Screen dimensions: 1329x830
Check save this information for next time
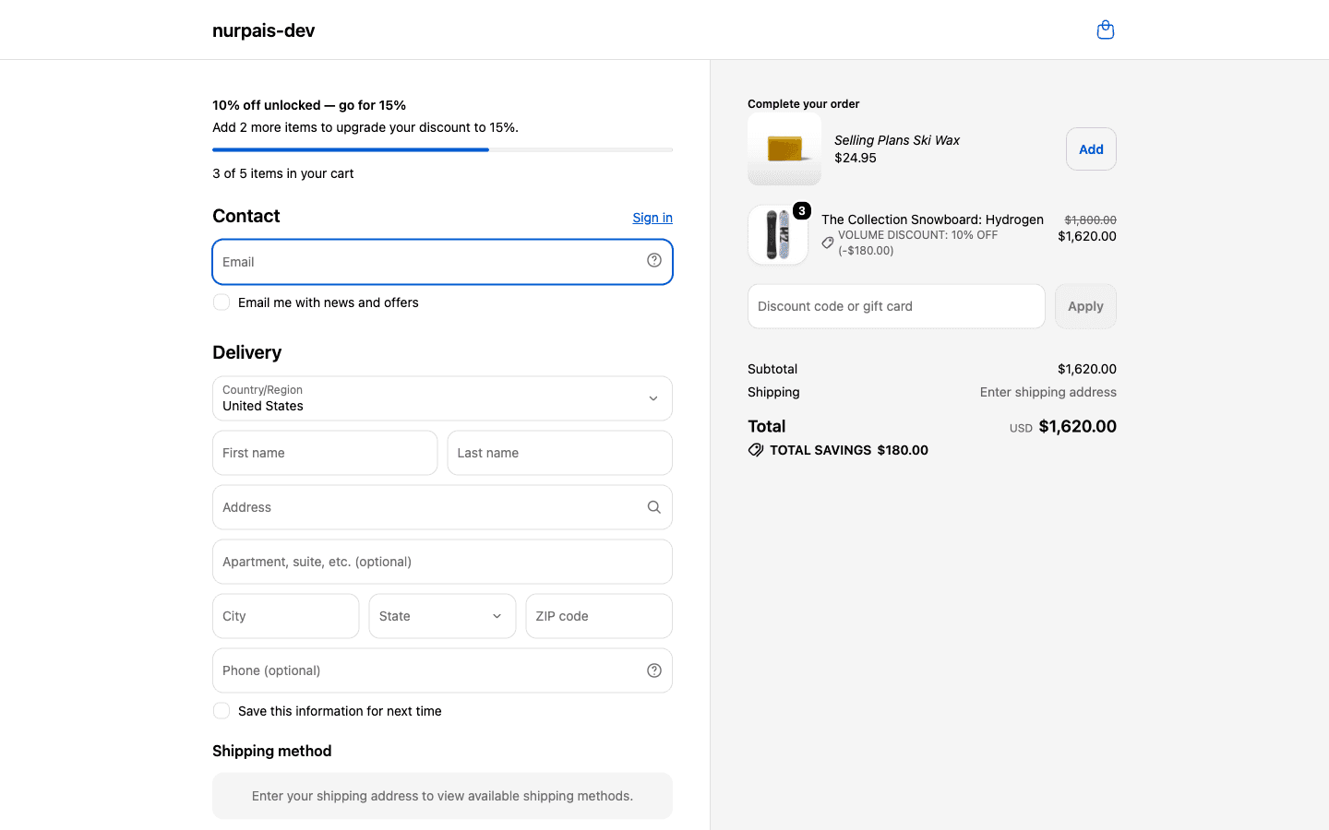pos(221,711)
